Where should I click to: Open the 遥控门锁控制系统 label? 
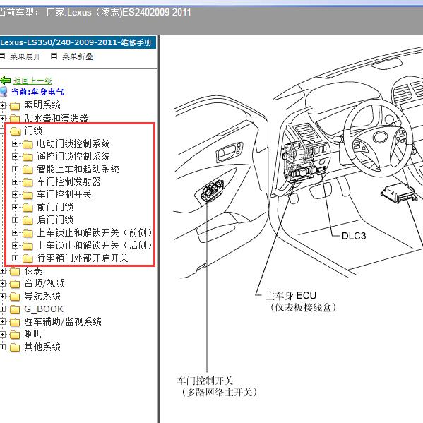click(73, 156)
